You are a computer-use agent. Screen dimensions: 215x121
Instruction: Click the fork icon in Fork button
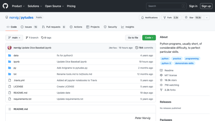[x=165, y=17]
